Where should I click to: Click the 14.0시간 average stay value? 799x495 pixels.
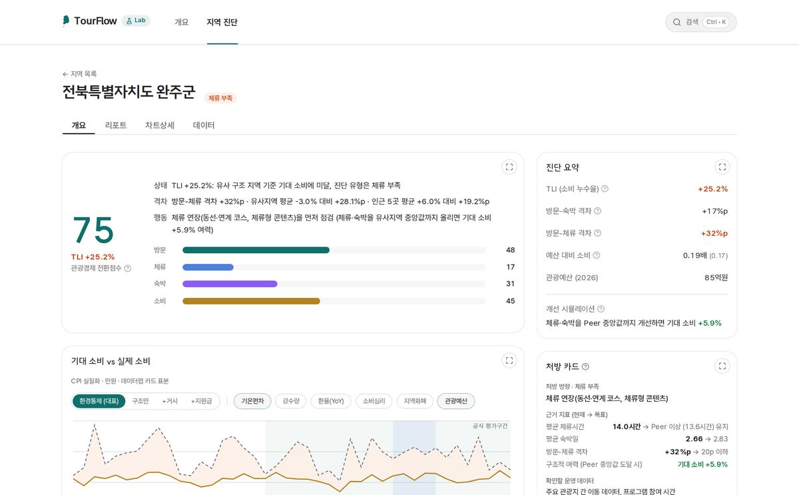(627, 426)
